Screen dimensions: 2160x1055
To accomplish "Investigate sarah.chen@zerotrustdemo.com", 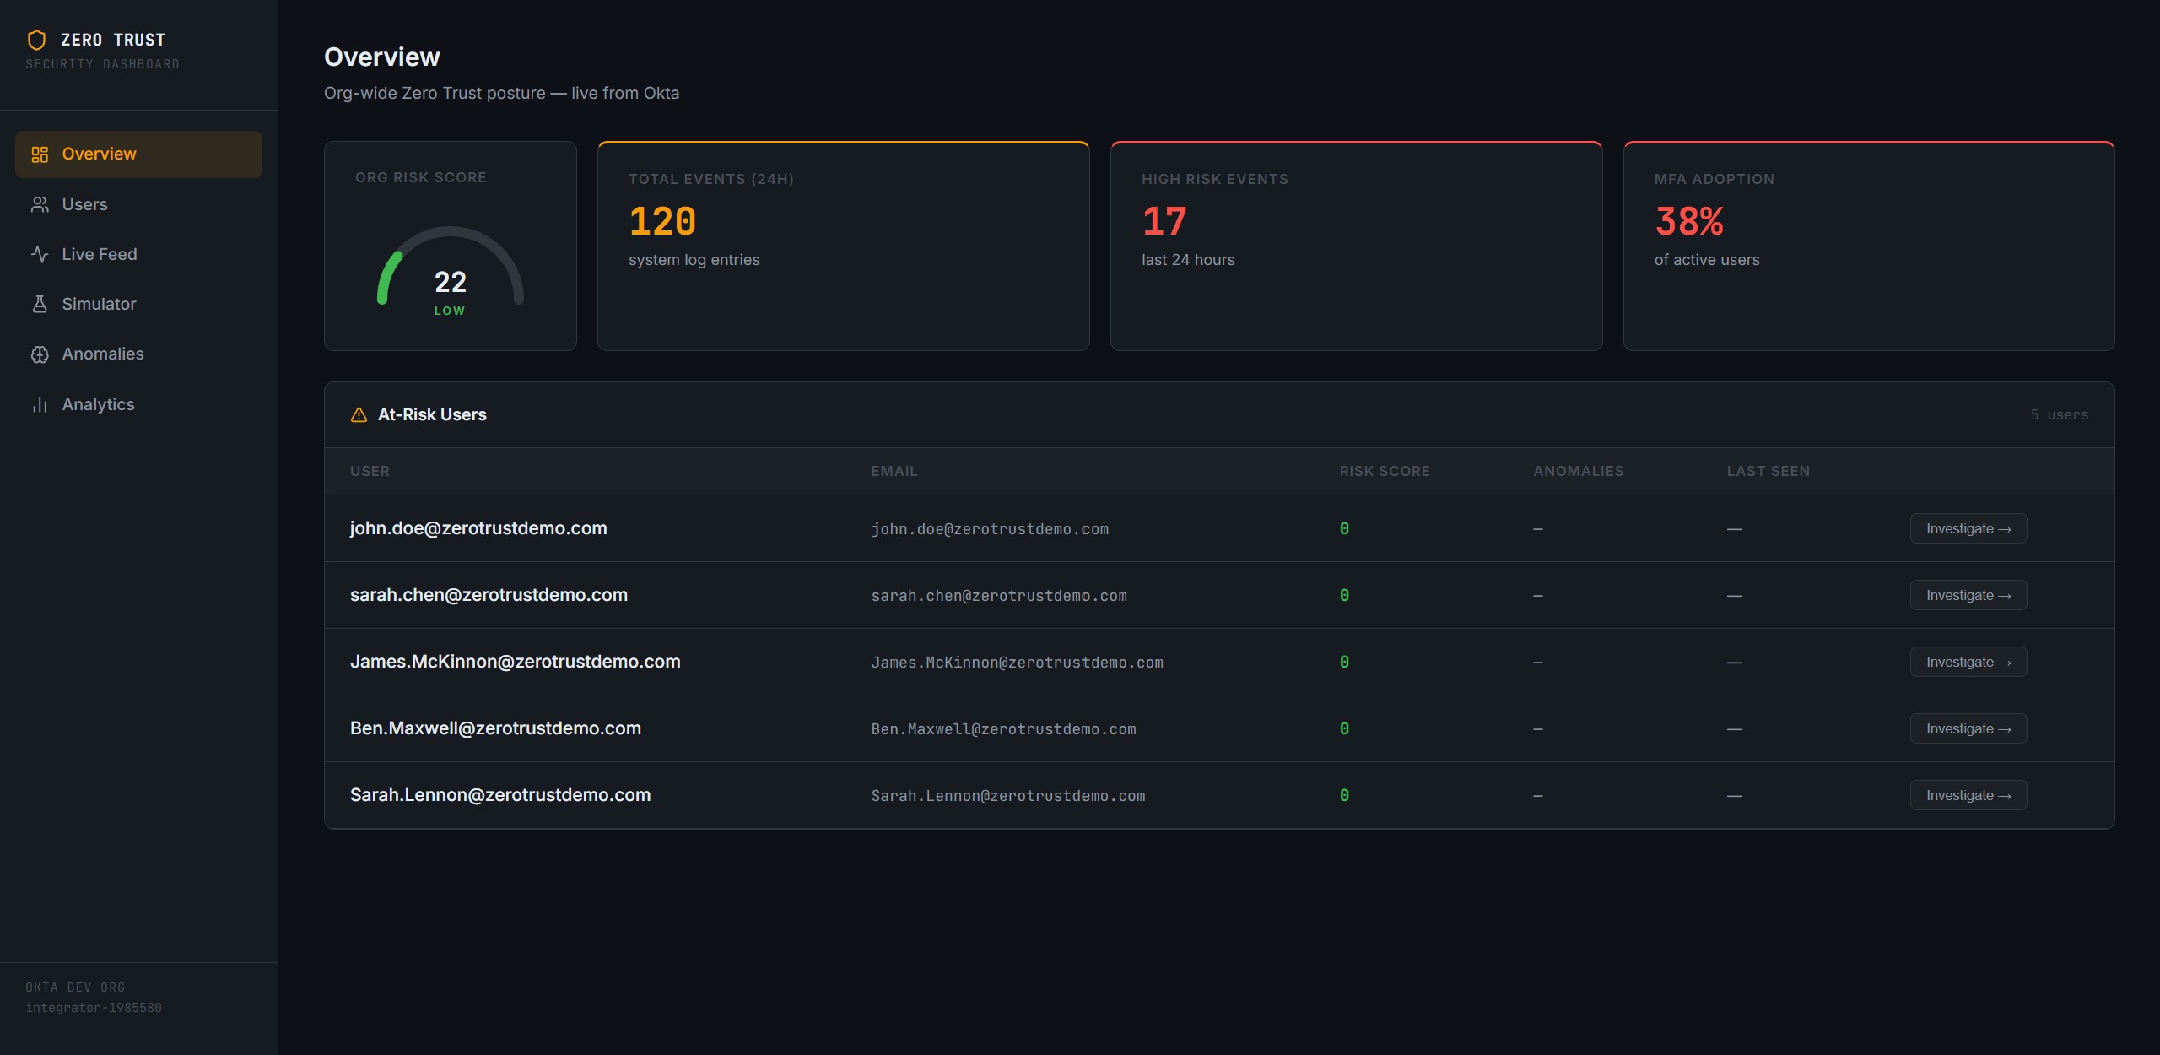I will [1968, 595].
